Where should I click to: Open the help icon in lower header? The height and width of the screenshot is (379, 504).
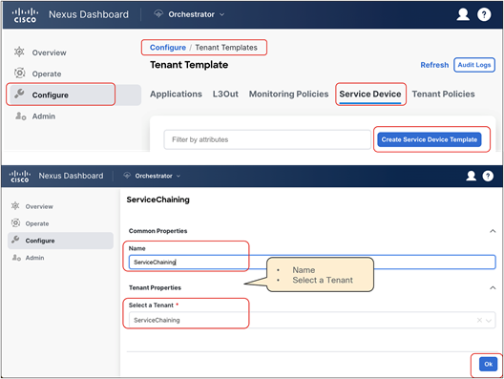click(488, 176)
